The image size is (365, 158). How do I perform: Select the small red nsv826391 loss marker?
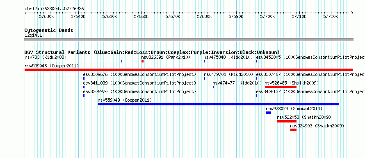(x=142, y=61)
